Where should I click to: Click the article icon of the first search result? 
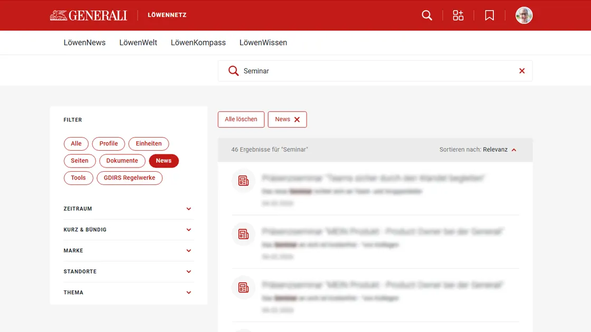click(243, 180)
